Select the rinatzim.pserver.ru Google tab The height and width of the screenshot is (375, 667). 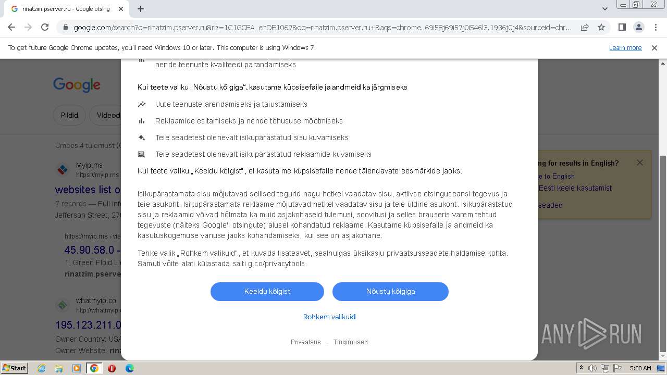(x=66, y=9)
